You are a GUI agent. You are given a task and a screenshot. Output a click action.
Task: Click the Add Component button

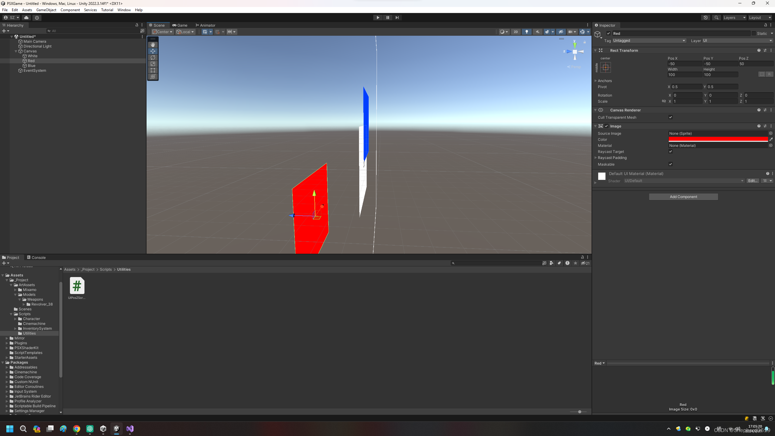point(683,197)
